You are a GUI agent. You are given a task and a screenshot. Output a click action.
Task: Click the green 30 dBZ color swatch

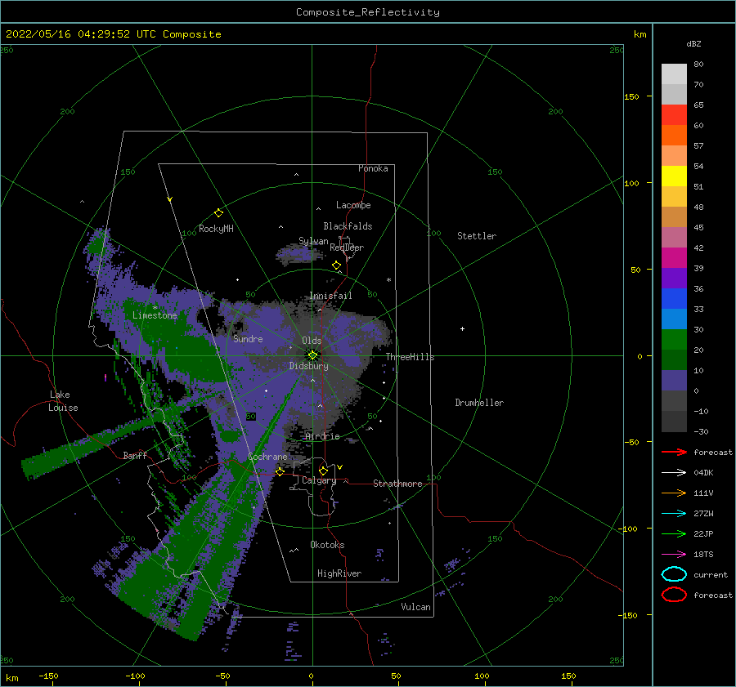pos(674,340)
